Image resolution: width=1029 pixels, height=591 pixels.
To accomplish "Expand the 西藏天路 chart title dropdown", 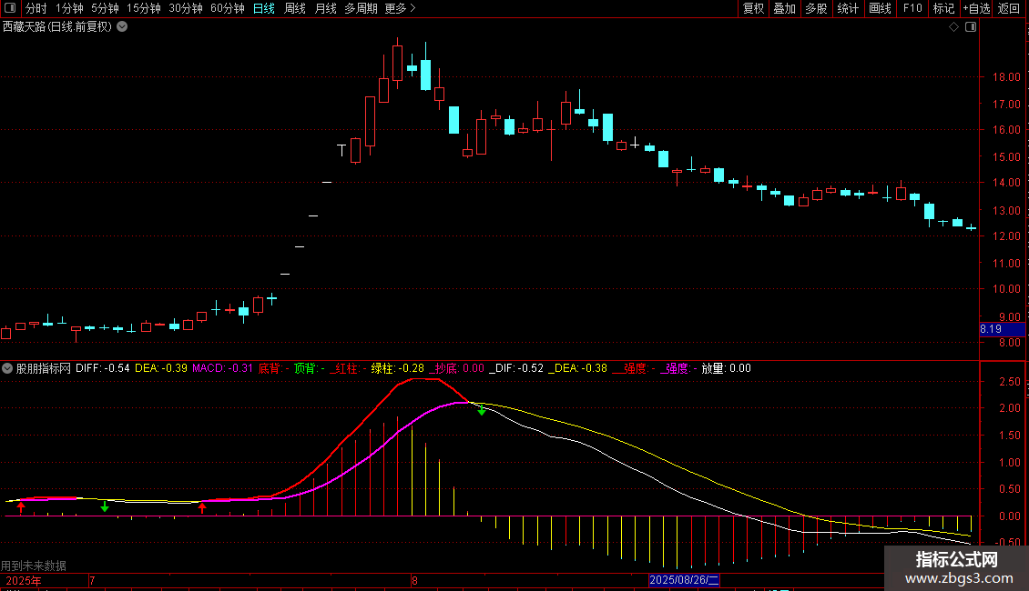I will coord(122,27).
